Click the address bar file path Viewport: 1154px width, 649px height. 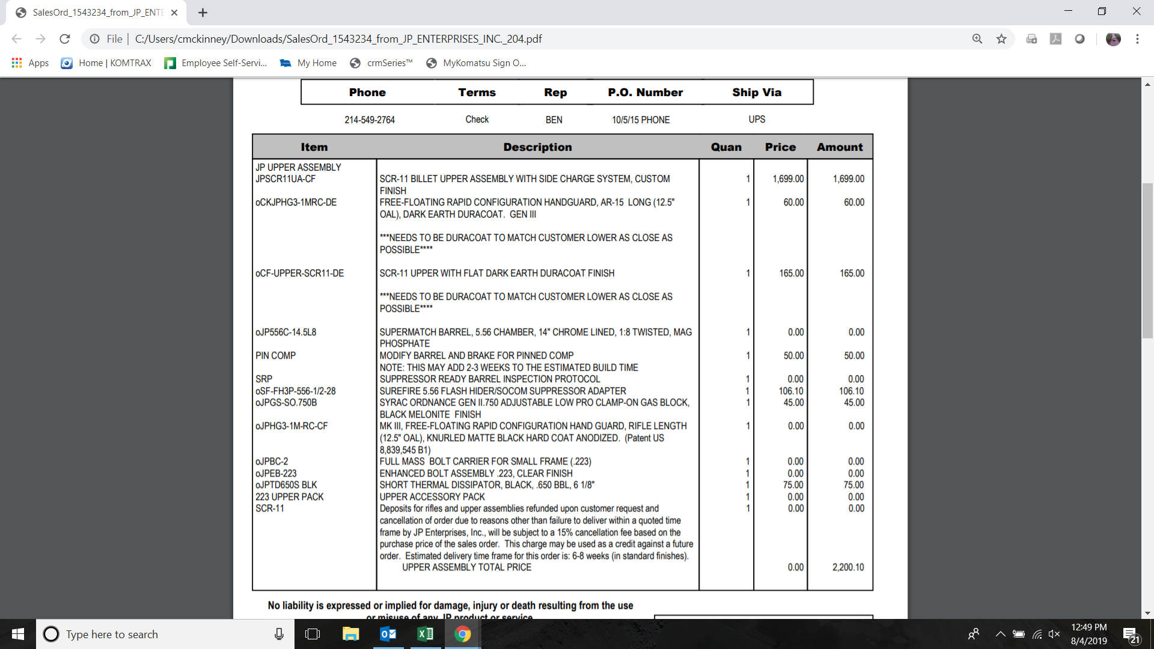(338, 39)
